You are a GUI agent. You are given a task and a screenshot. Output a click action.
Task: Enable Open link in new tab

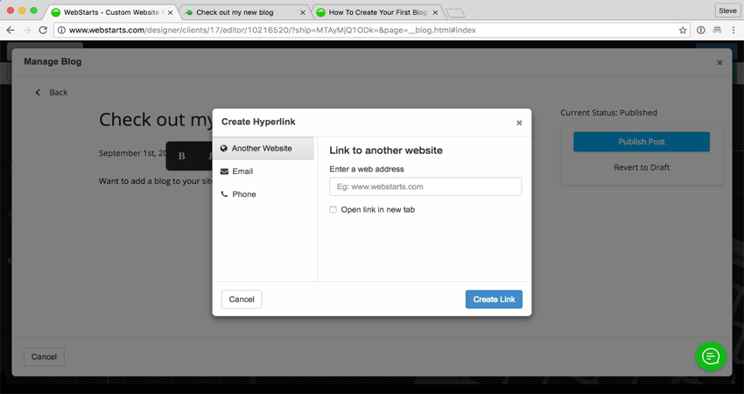point(333,210)
